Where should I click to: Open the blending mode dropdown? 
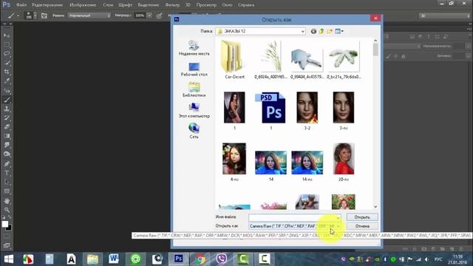89,16
